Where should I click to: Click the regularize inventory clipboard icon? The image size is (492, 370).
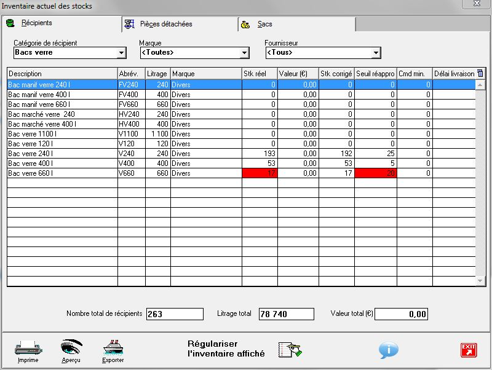[290, 350]
